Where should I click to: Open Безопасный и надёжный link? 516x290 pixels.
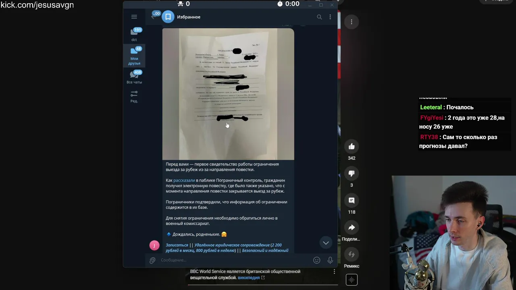click(x=265, y=251)
